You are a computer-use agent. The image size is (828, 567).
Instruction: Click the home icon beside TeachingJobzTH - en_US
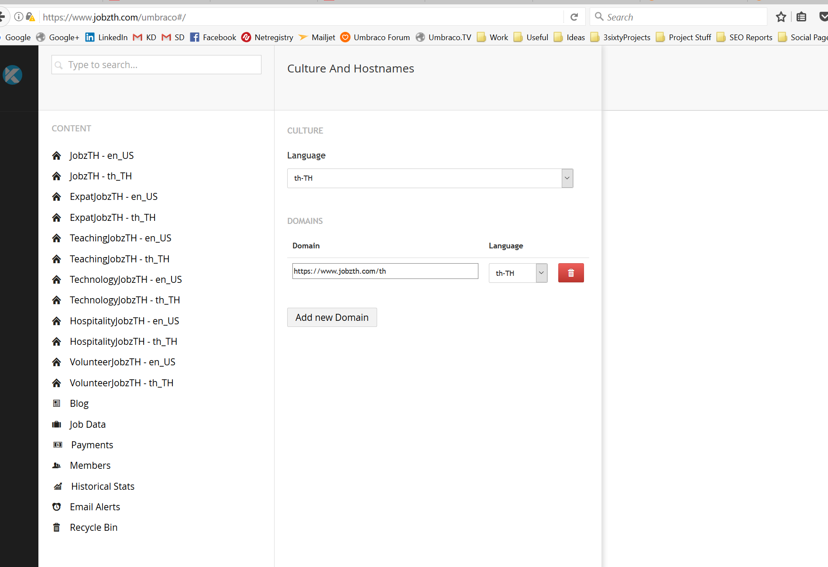(x=56, y=238)
